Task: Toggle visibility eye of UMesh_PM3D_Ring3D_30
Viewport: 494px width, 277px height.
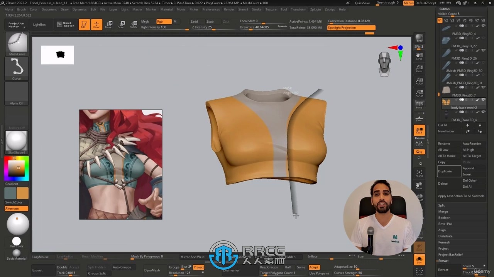Action: coord(483,63)
